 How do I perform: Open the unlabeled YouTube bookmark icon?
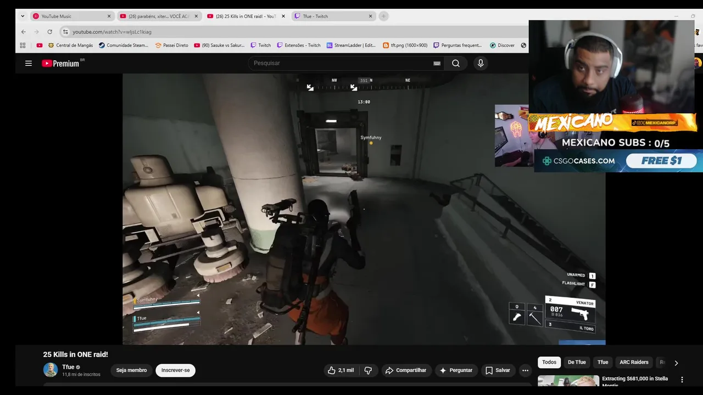(40, 46)
